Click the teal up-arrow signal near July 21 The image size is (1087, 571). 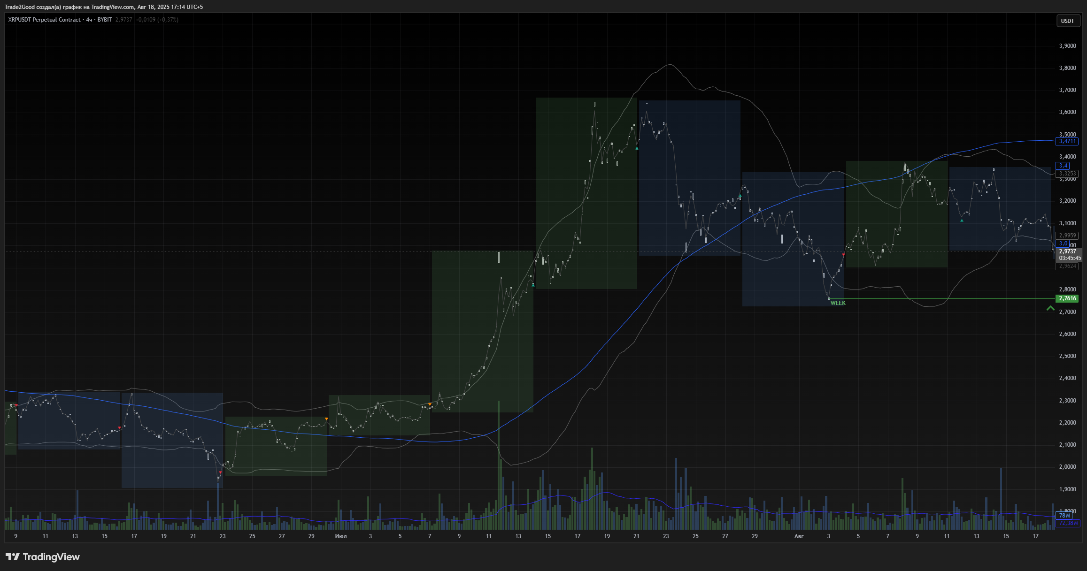click(637, 148)
